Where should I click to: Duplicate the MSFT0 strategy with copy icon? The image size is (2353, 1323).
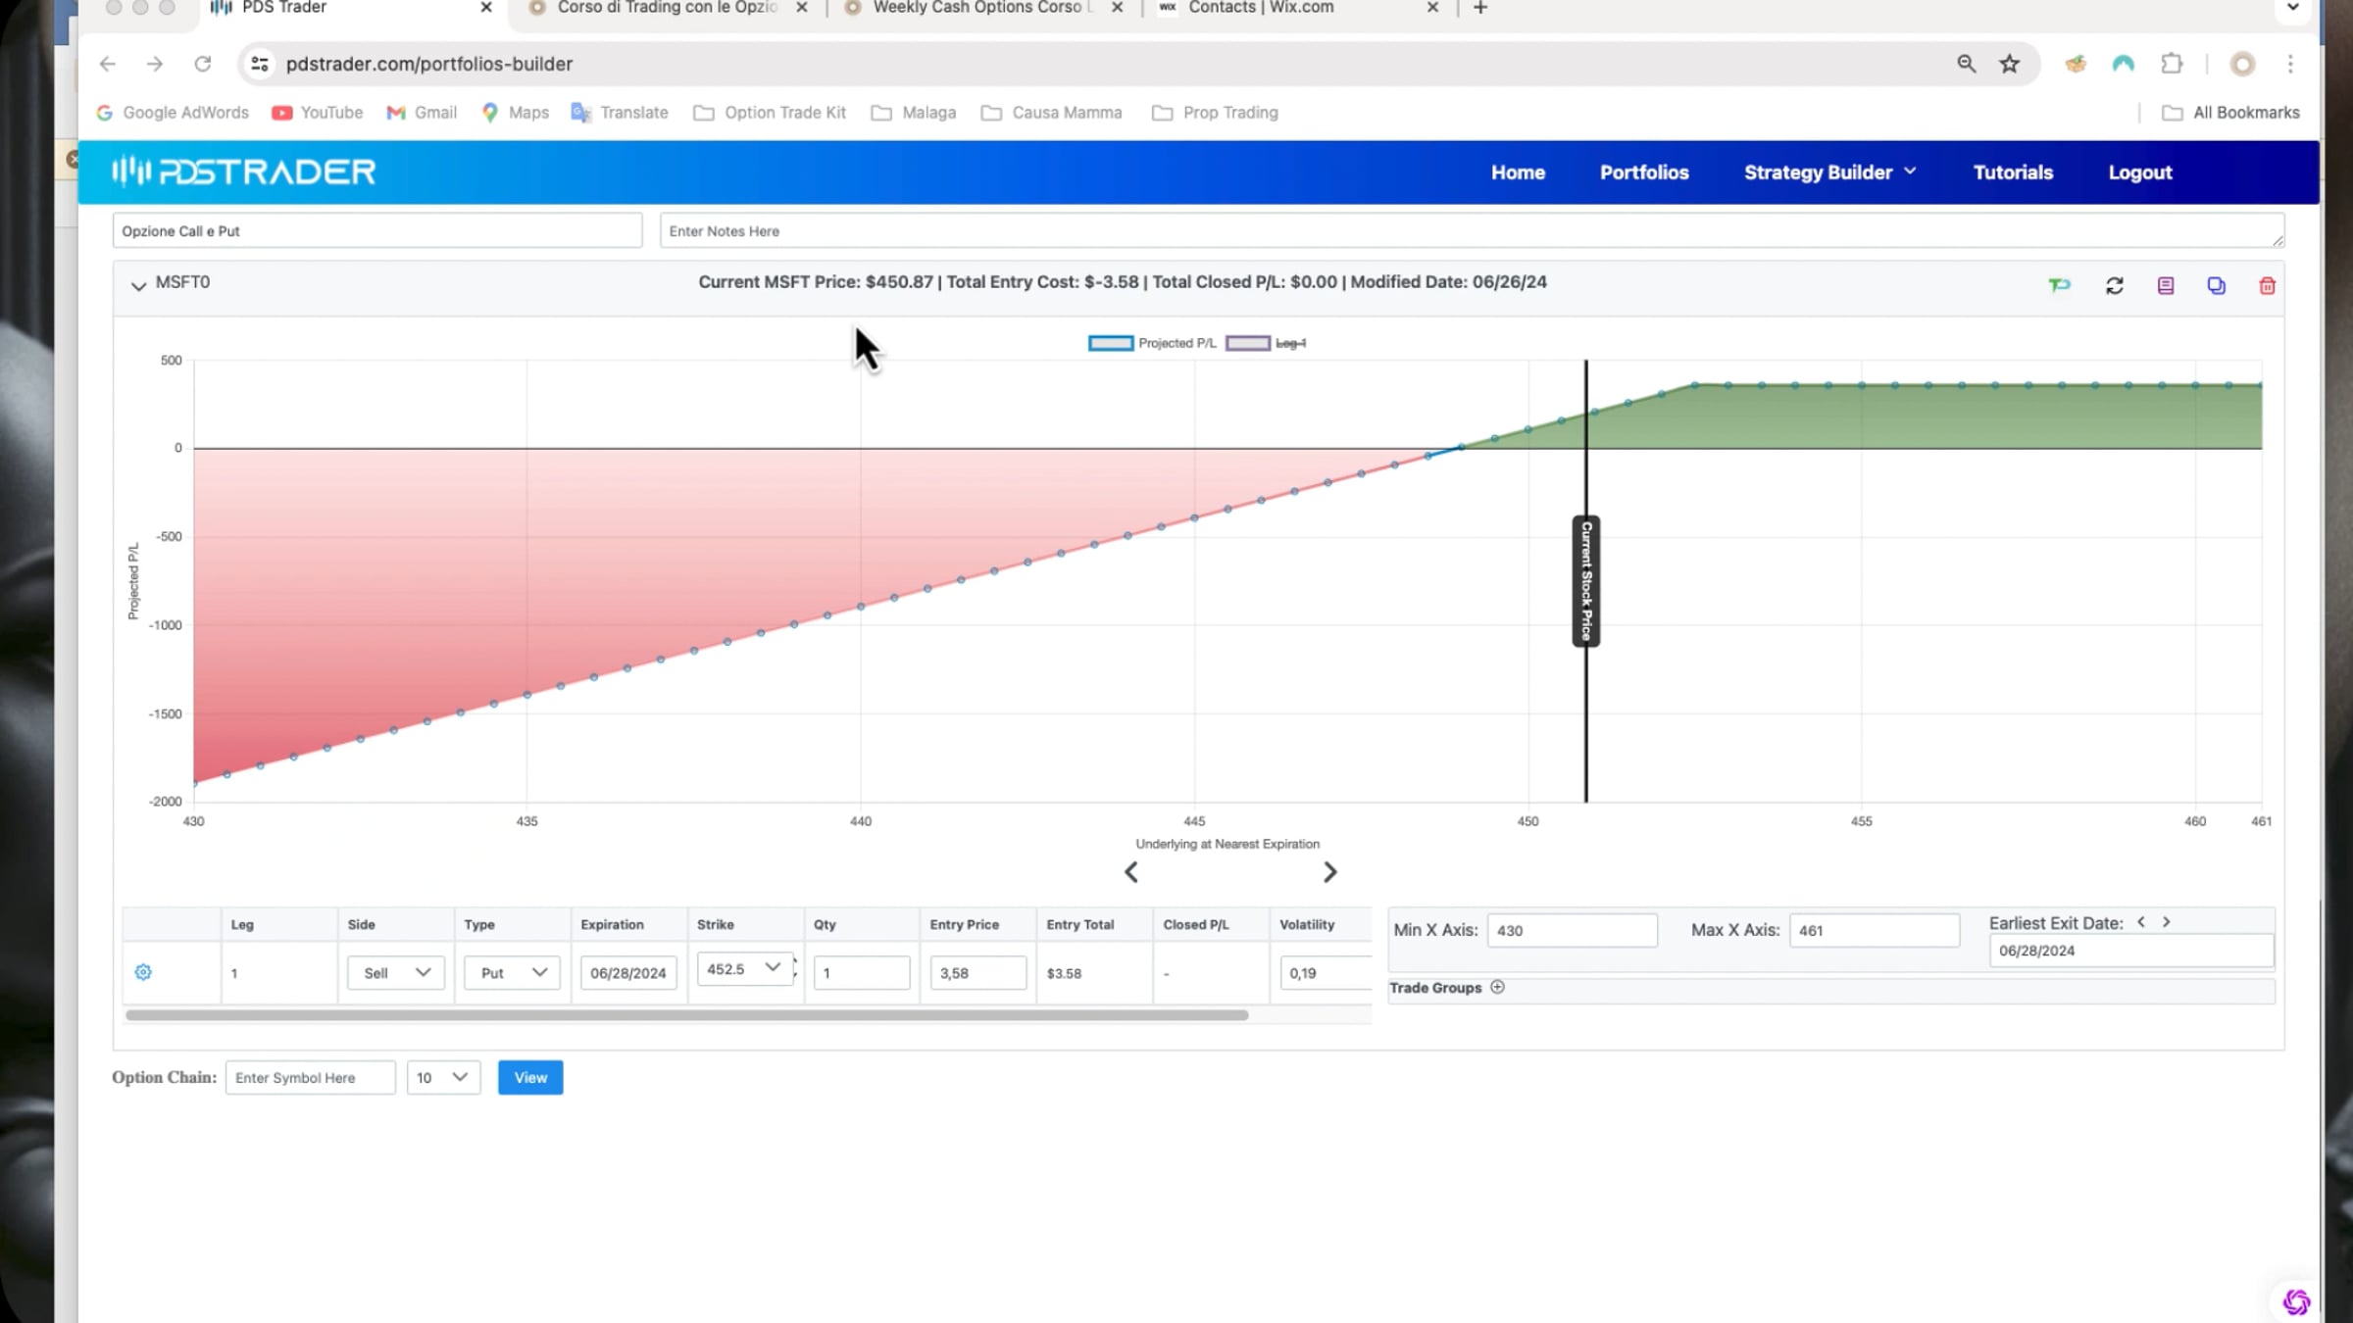coord(2216,285)
